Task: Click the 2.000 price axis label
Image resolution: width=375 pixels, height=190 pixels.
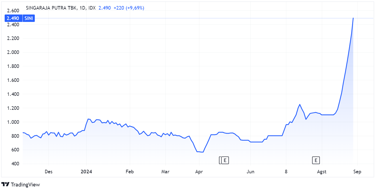Action: (x=13, y=52)
